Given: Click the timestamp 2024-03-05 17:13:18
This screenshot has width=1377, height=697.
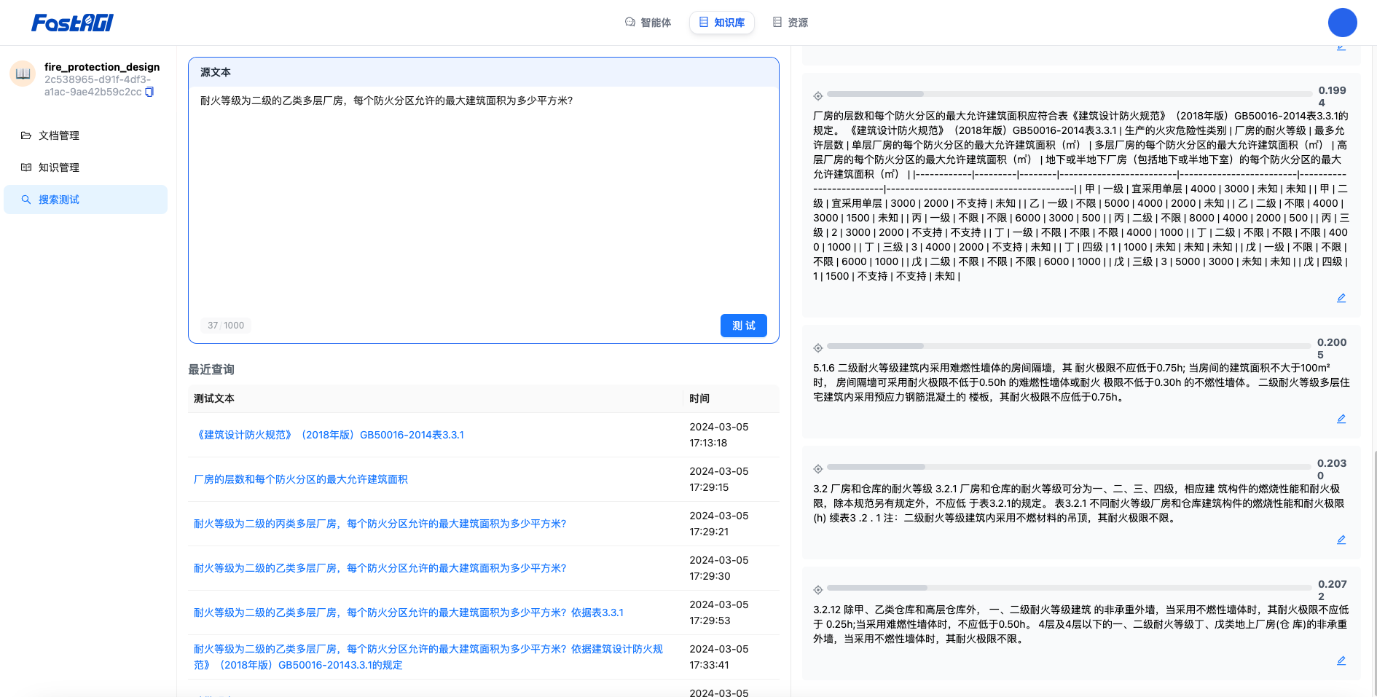Looking at the screenshot, I should coord(719,435).
